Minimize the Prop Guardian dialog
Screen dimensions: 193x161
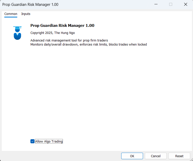tap(156, 4)
